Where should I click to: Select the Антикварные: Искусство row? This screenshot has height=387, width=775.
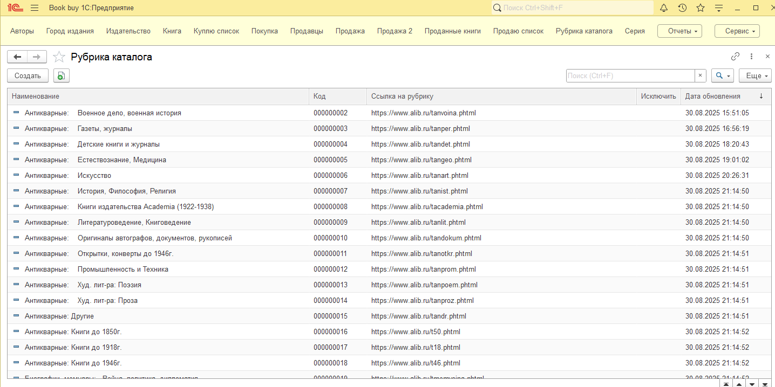point(94,176)
